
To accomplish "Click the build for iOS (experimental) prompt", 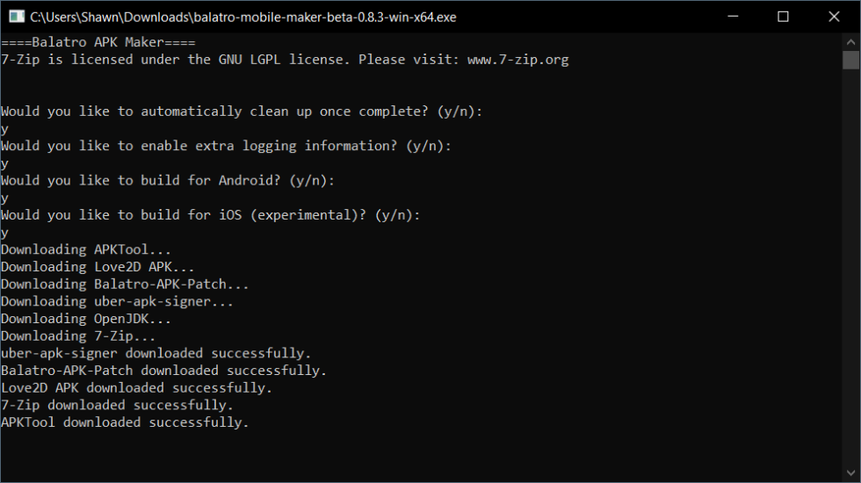I will coord(211,215).
